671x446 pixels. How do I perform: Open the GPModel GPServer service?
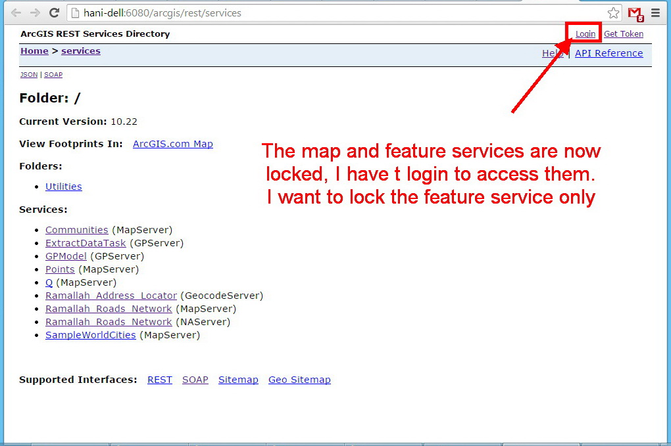pos(66,256)
